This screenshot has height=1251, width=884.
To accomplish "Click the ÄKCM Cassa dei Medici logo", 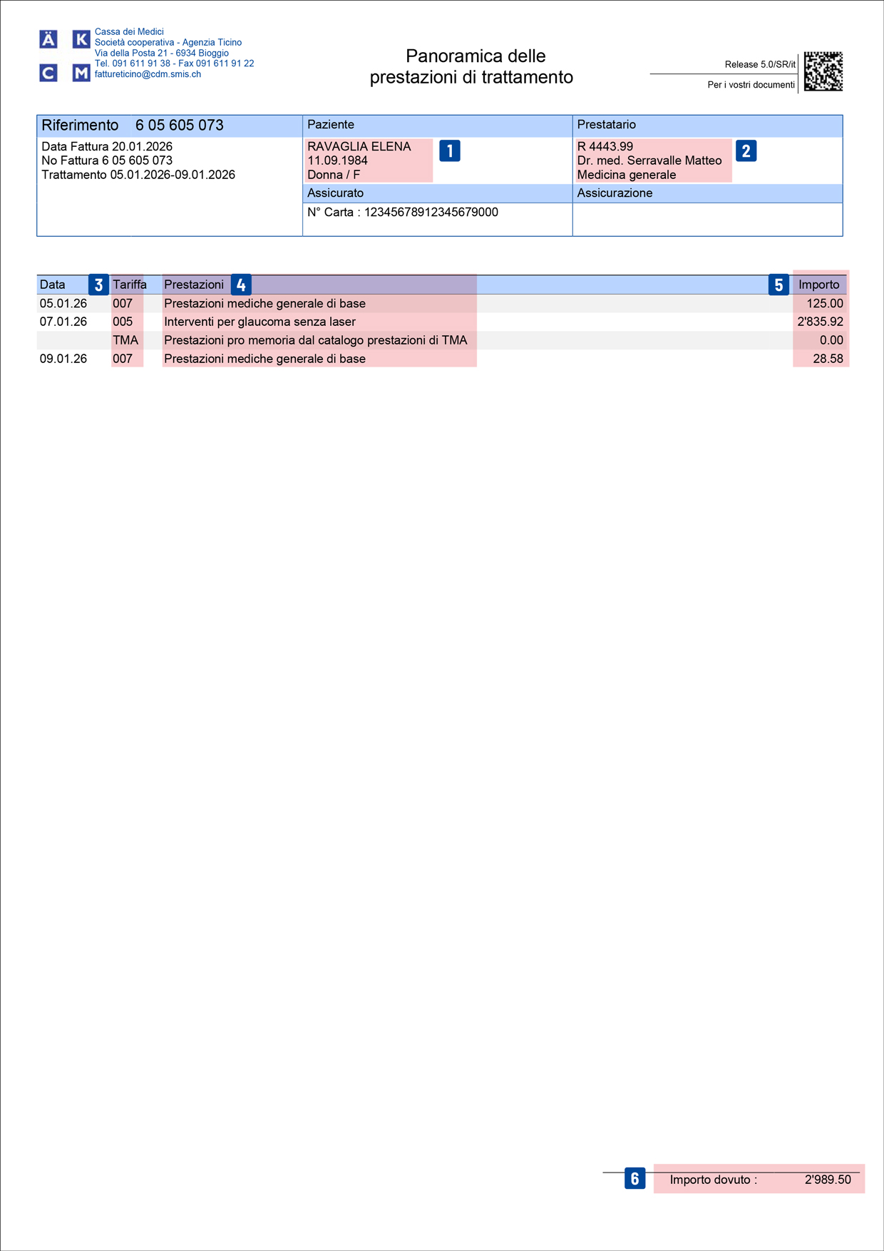I will tap(65, 56).
